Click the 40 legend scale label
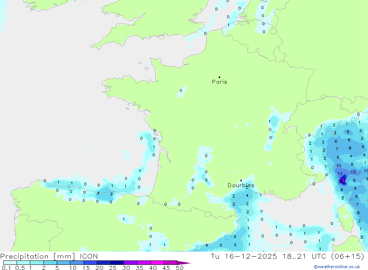This screenshot has height=270, width=368. pyautogui.click(x=153, y=268)
